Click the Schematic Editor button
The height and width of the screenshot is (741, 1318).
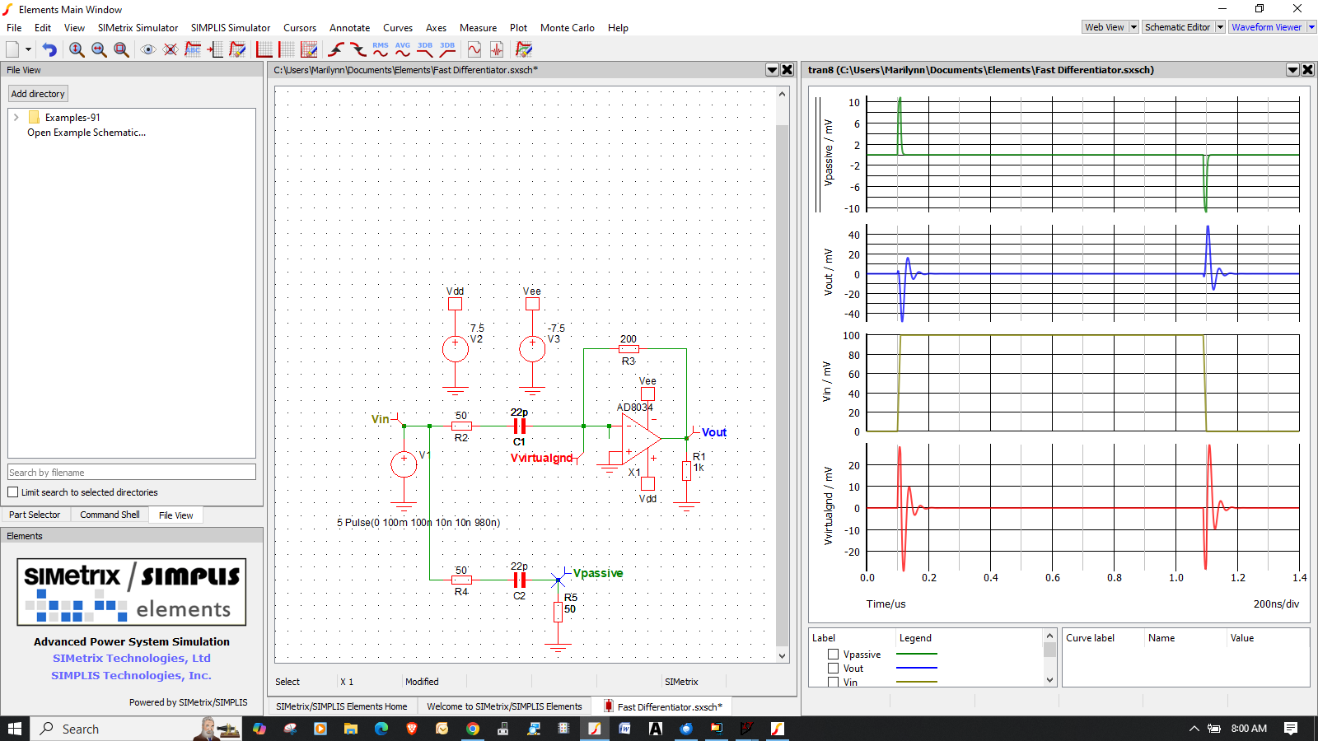tap(1178, 27)
